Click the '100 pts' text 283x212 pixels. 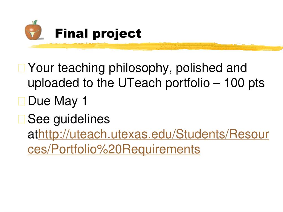(x=244, y=83)
